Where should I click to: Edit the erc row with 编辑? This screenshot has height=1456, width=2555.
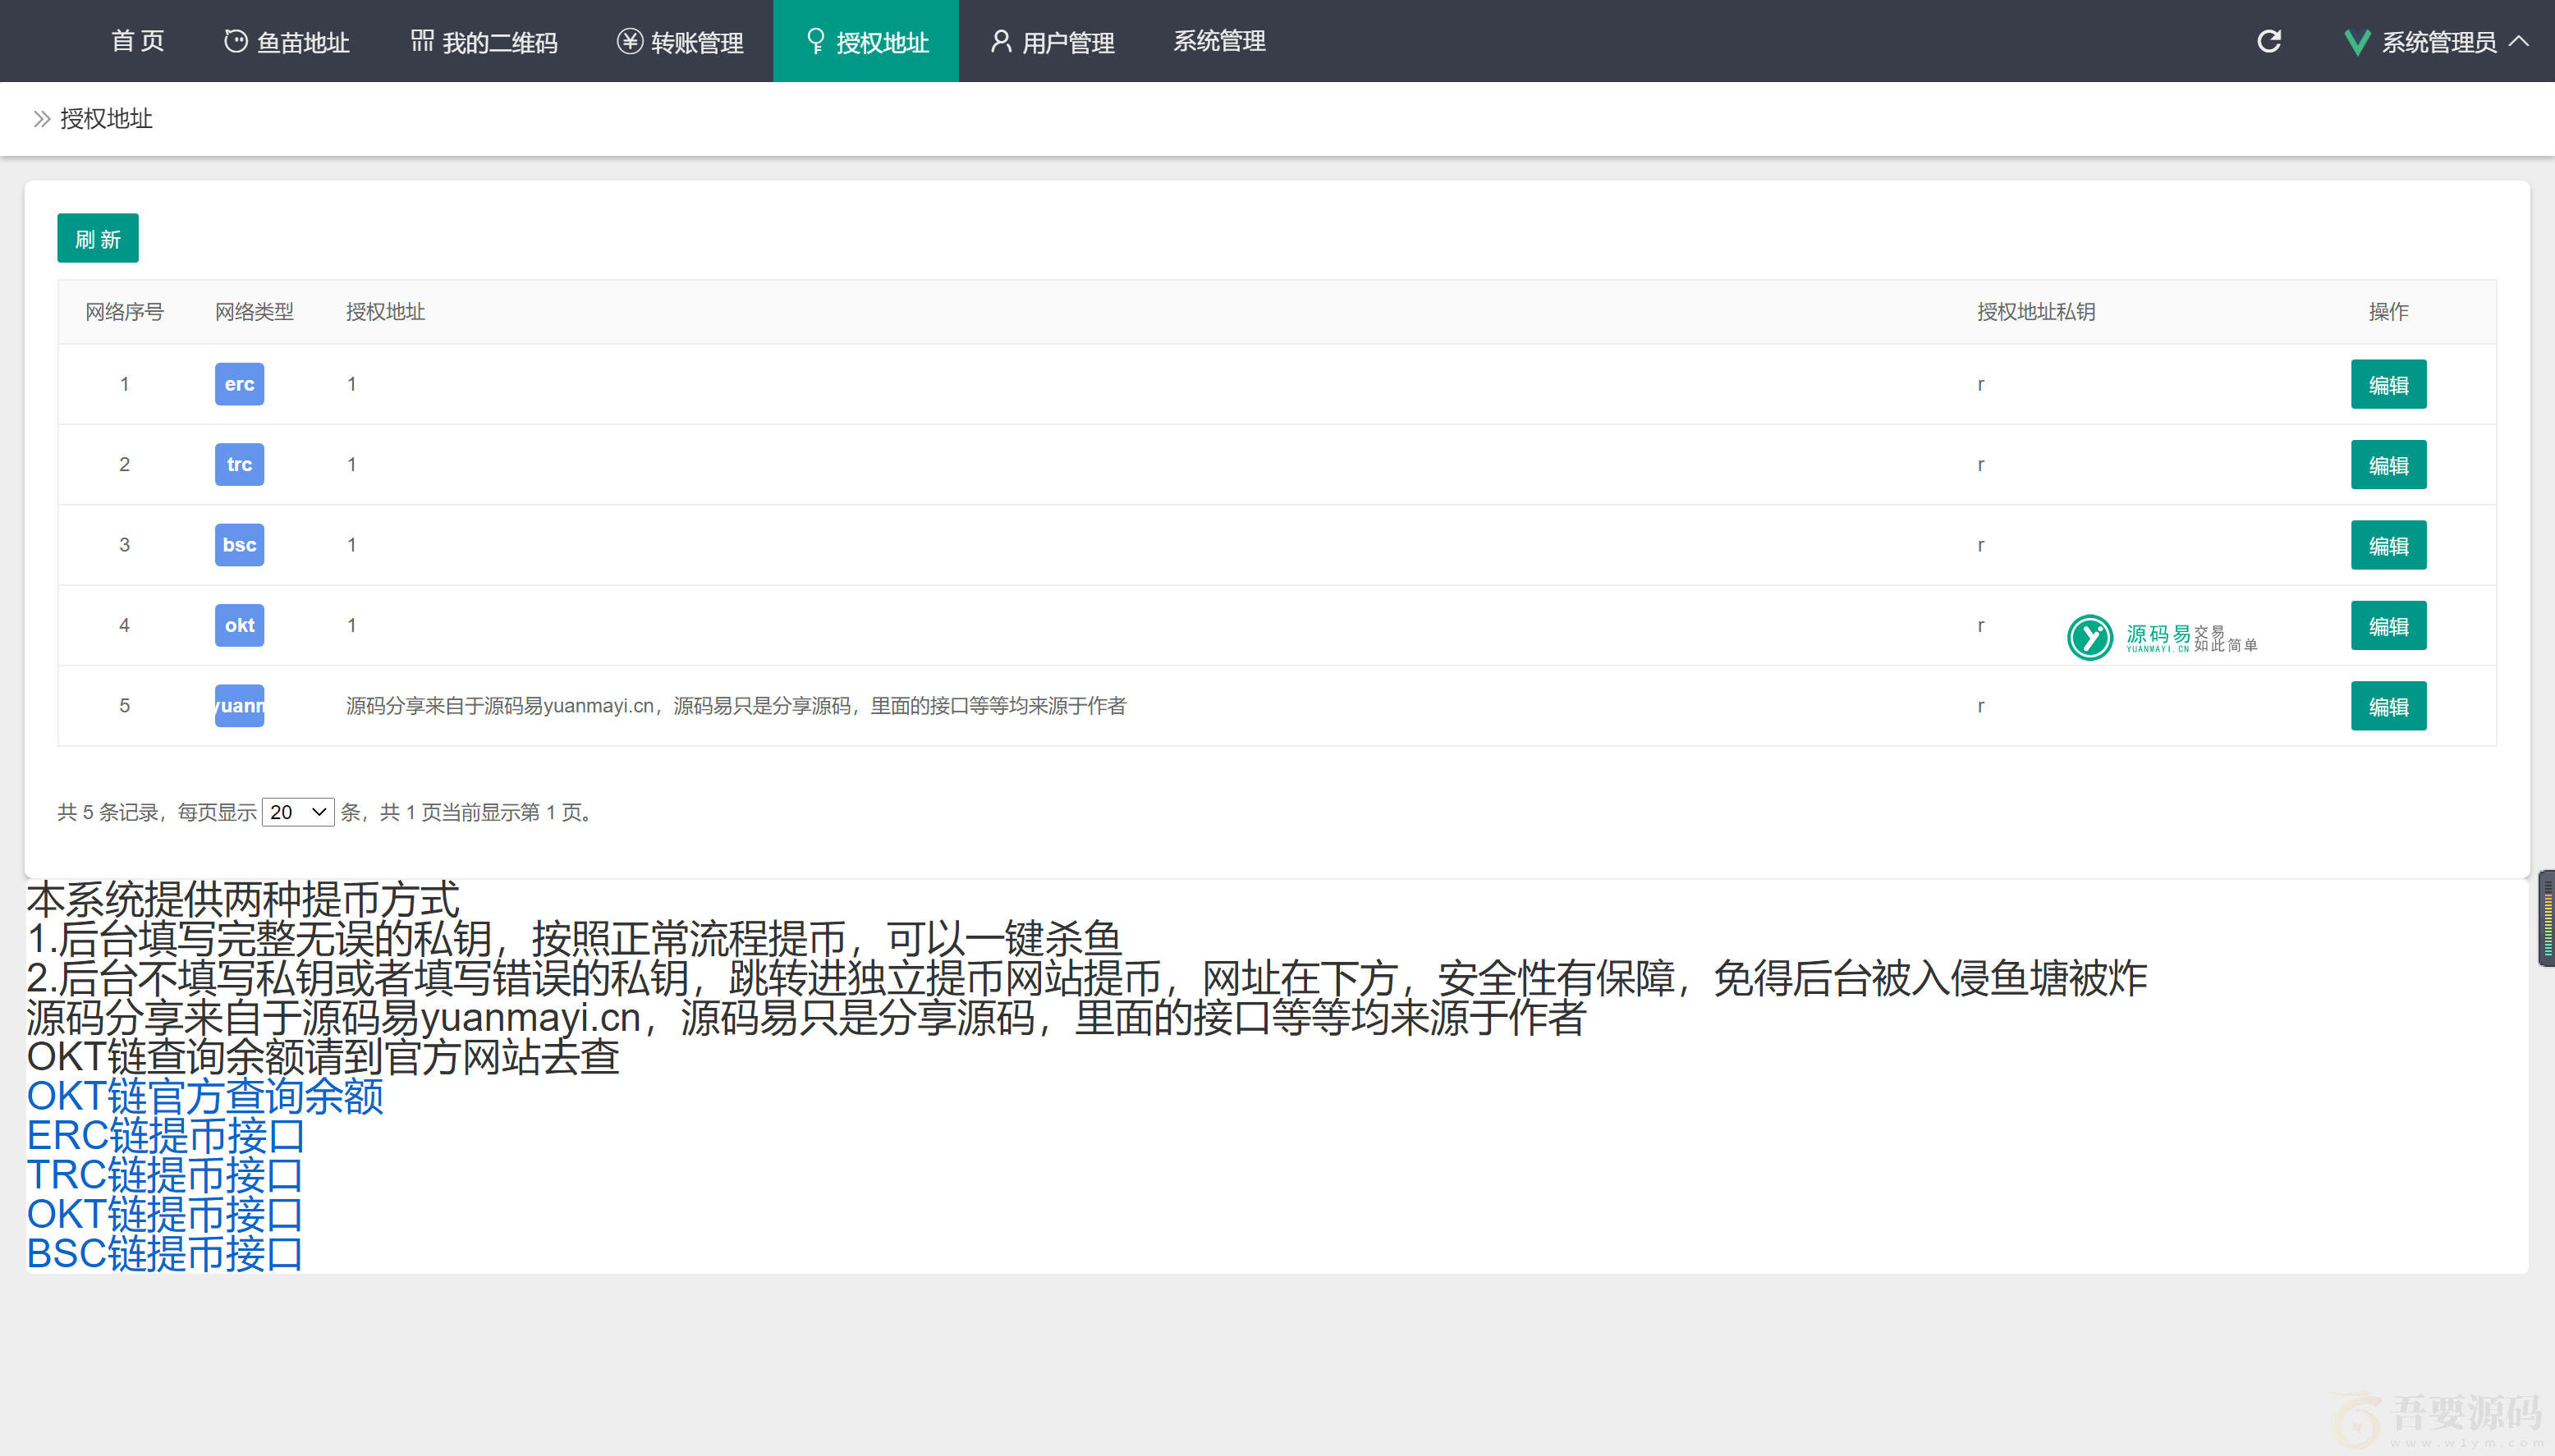pos(2388,384)
